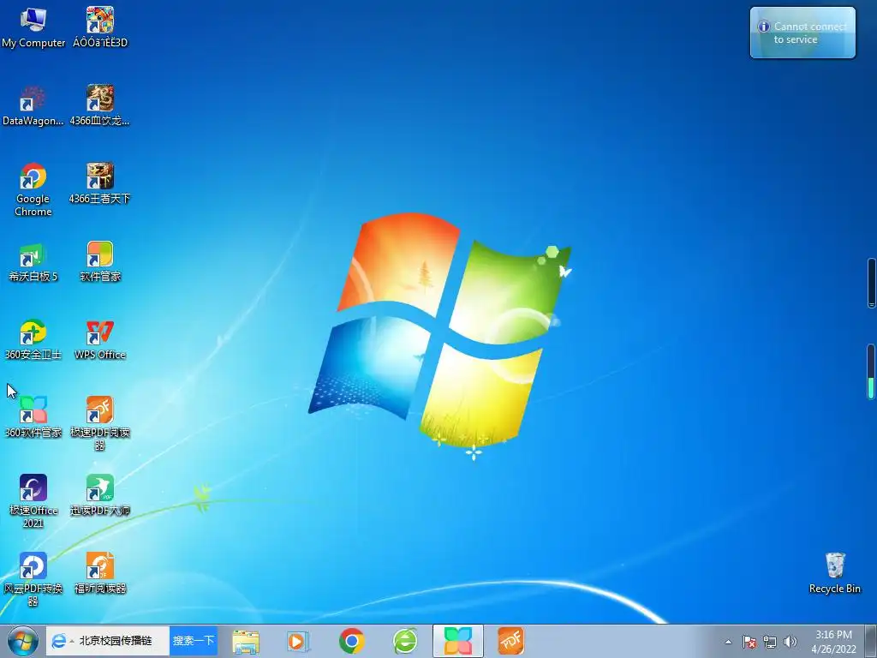Select the 360软件管家 desktop shortcut
This screenshot has width=877, height=658.
(33, 417)
